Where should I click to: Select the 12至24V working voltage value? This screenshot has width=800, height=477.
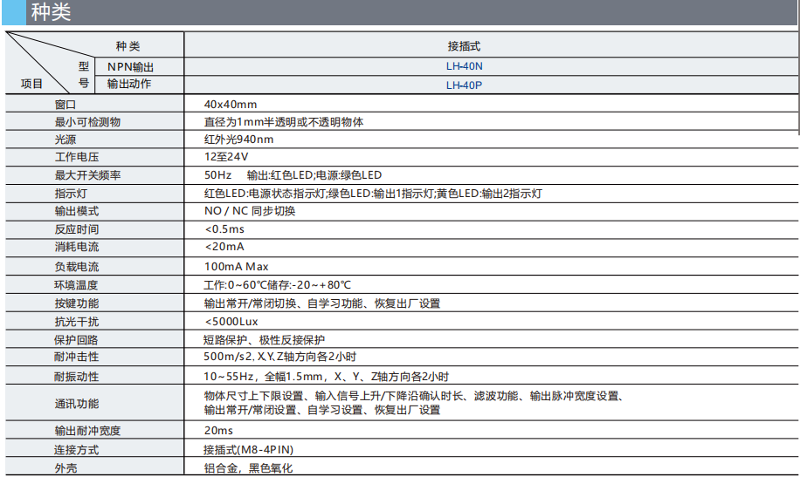point(226,157)
